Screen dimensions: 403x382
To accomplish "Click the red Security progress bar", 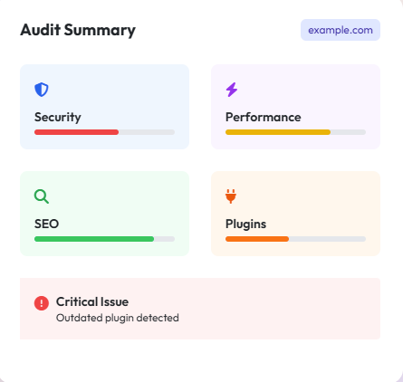I will click(x=76, y=132).
